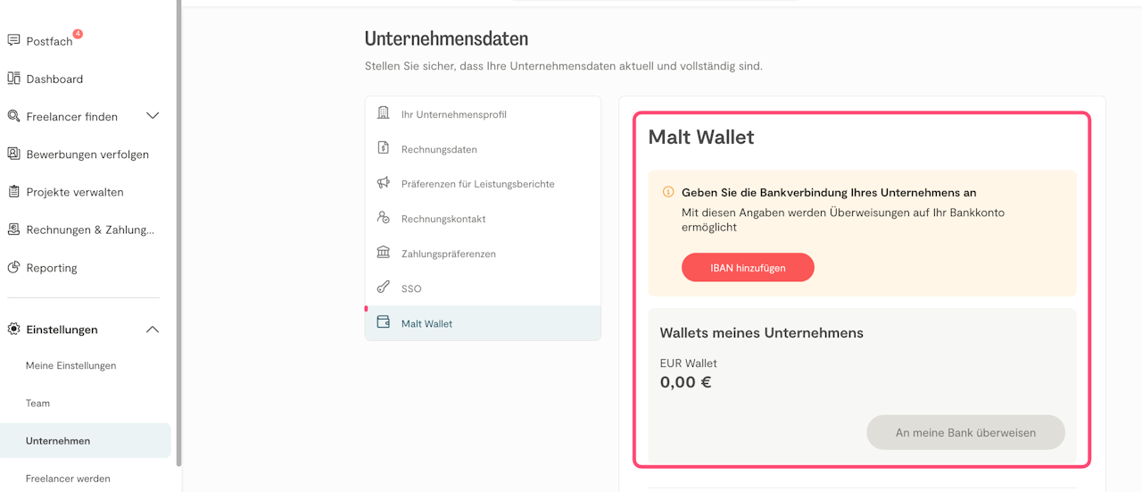
Task: Click the Projekte verwalten clipboard icon
Action: (x=13, y=192)
